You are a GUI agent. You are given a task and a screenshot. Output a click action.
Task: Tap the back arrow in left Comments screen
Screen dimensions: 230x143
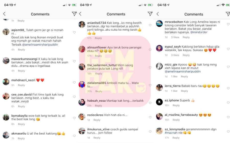[4, 14]
